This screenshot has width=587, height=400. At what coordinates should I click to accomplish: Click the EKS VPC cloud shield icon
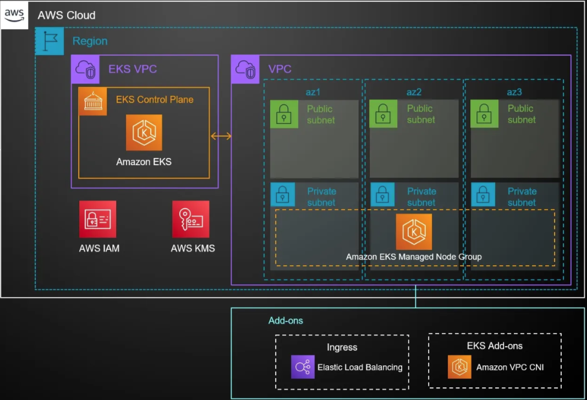tap(85, 69)
